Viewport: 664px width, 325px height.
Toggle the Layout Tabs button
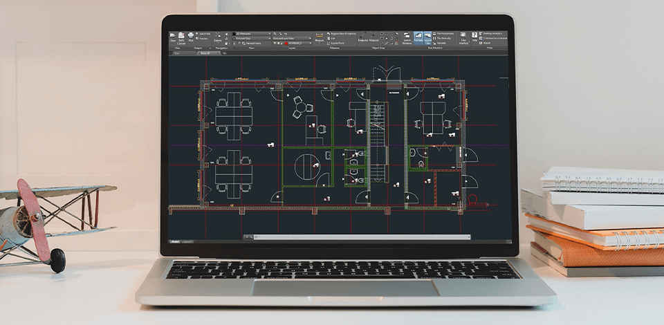tap(427, 38)
